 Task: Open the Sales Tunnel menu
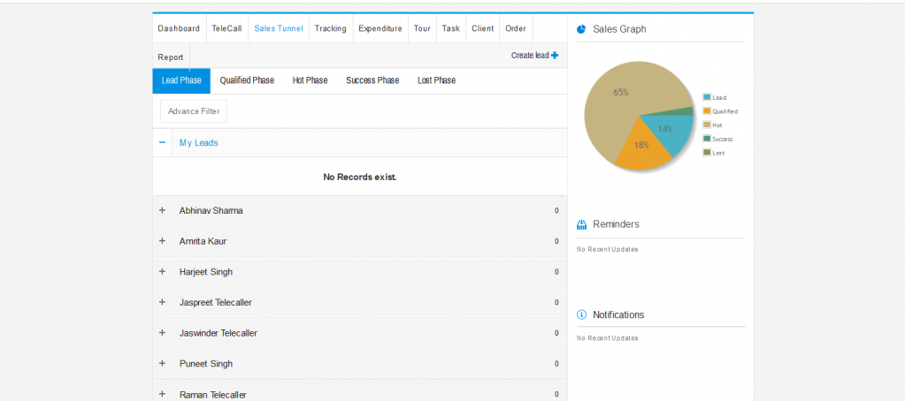tap(279, 28)
